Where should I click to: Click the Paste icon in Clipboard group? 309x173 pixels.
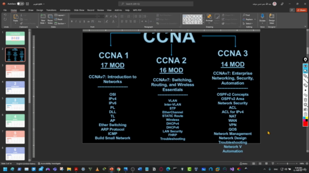point(15,17)
